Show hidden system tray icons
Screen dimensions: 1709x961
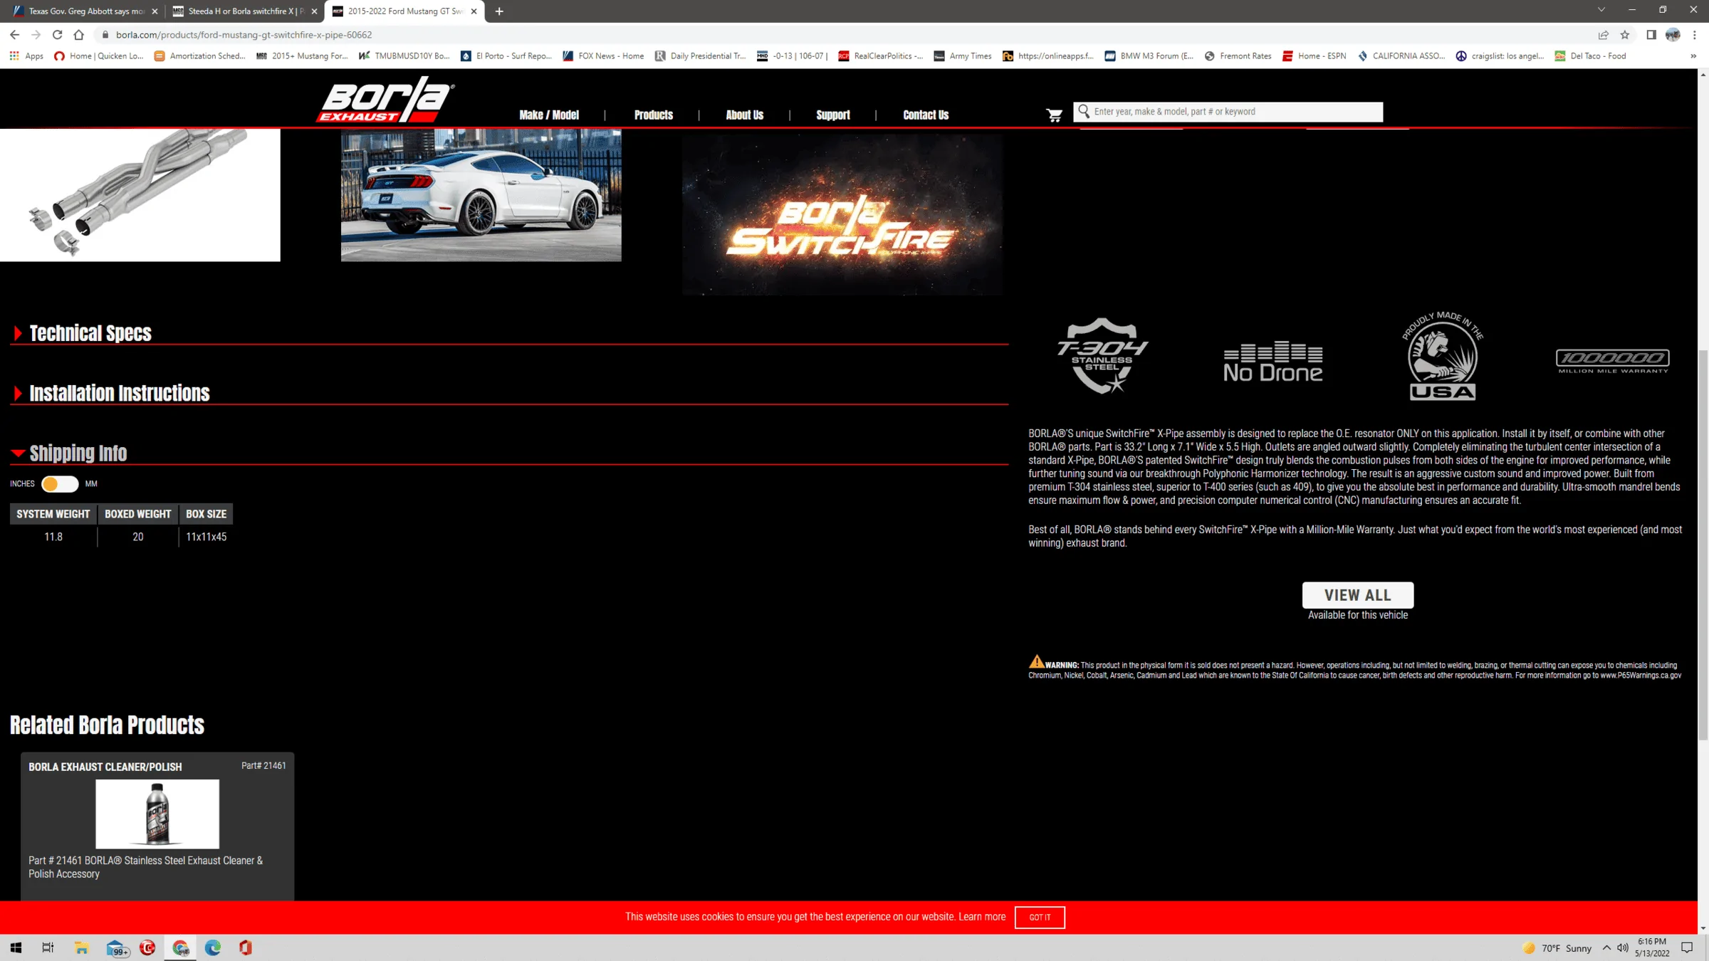[x=1606, y=947]
